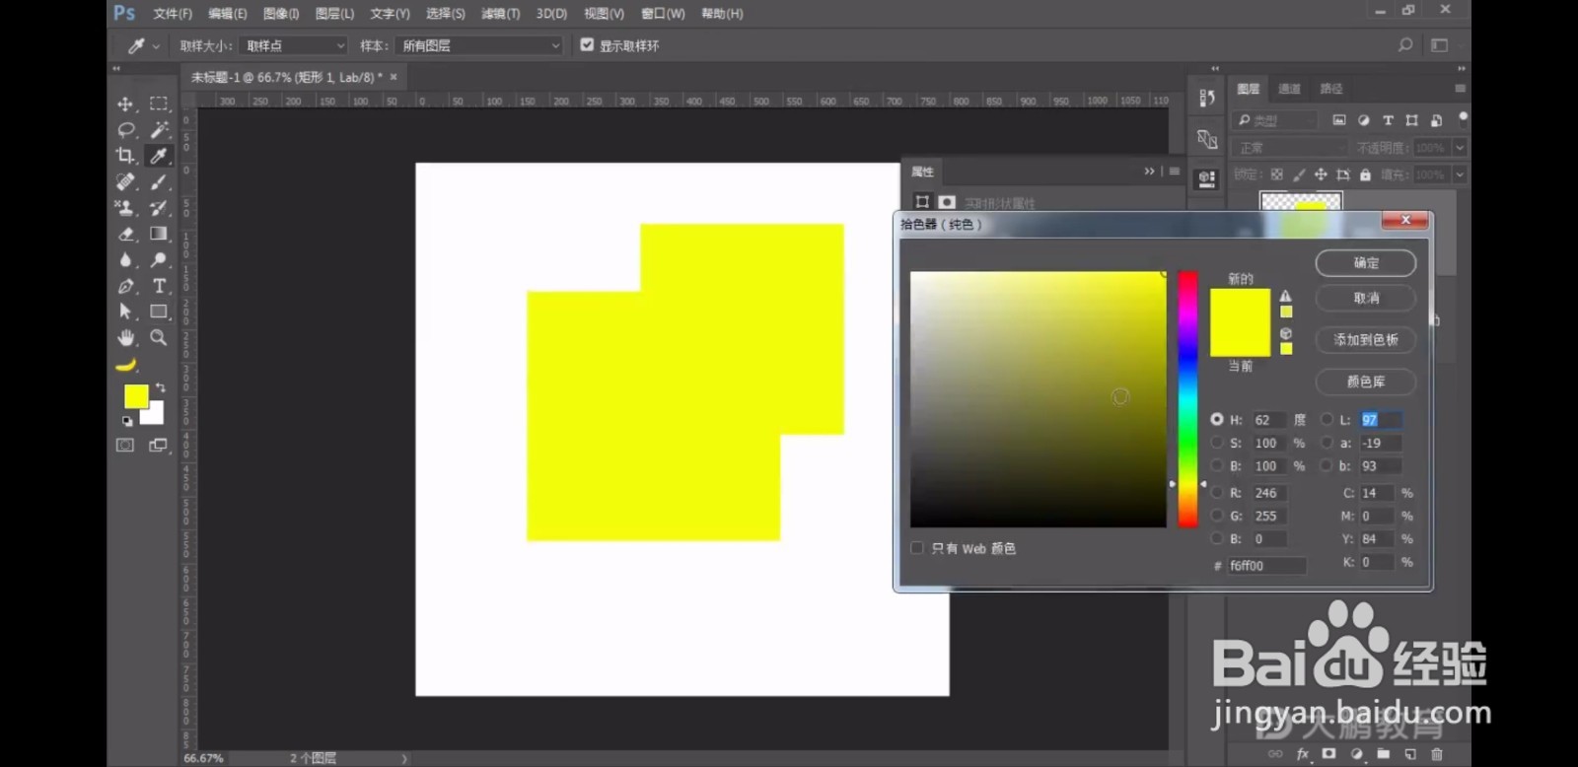
Task: Select the Lab a radio button
Action: click(x=1327, y=443)
